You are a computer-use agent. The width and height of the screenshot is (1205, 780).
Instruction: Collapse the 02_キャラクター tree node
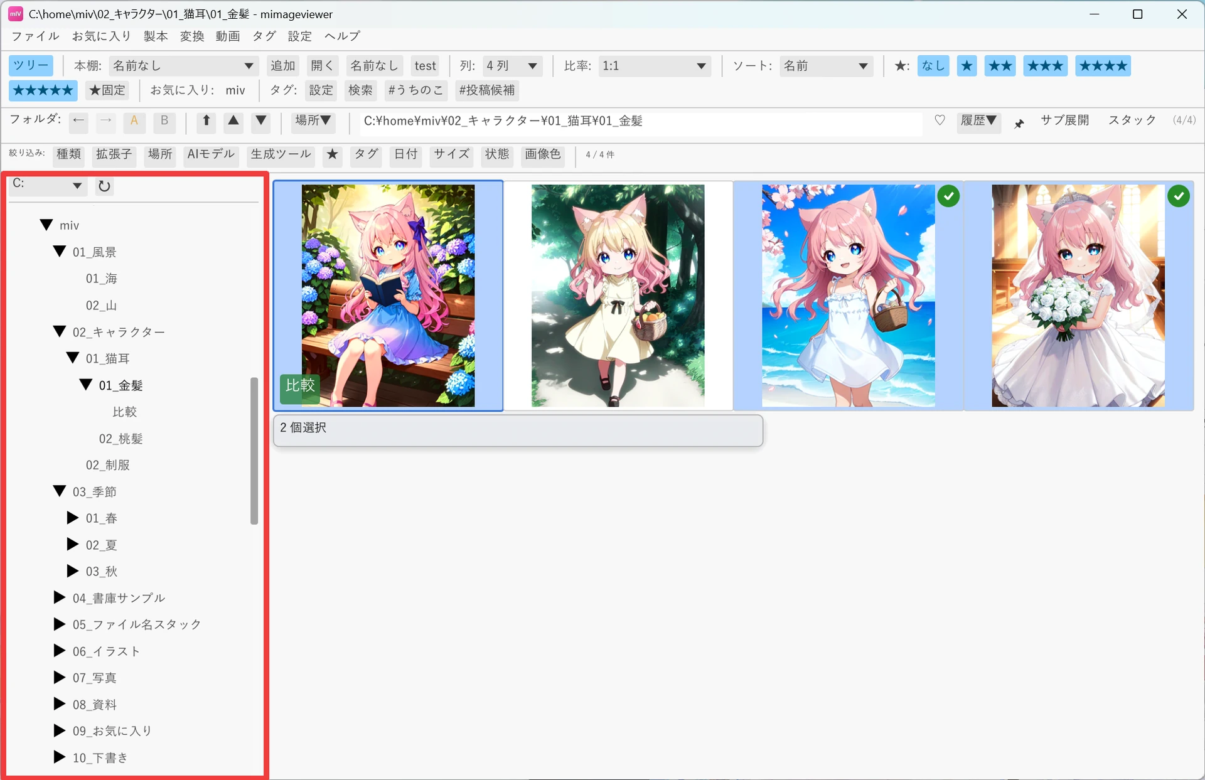(x=60, y=331)
